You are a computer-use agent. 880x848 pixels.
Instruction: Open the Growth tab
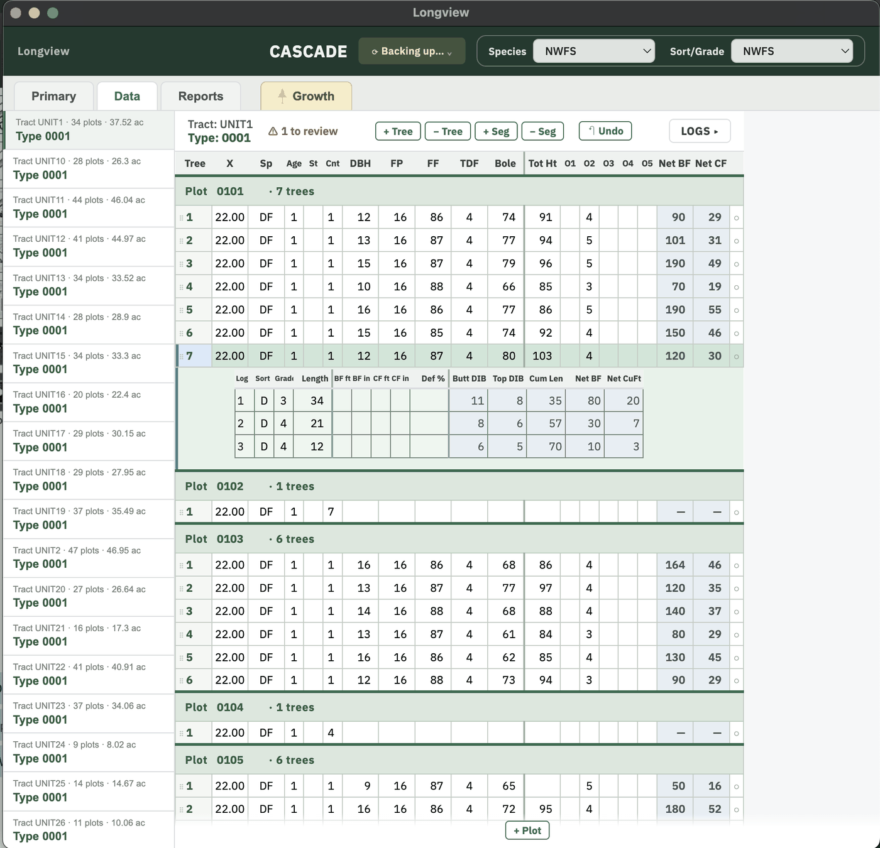click(x=306, y=96)
